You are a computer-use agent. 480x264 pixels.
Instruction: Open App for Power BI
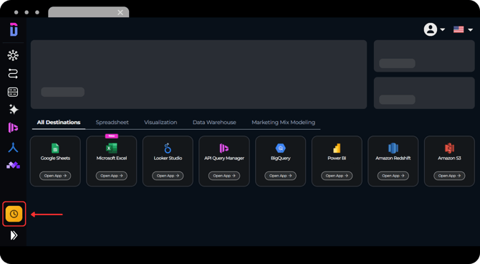(337, 176)
